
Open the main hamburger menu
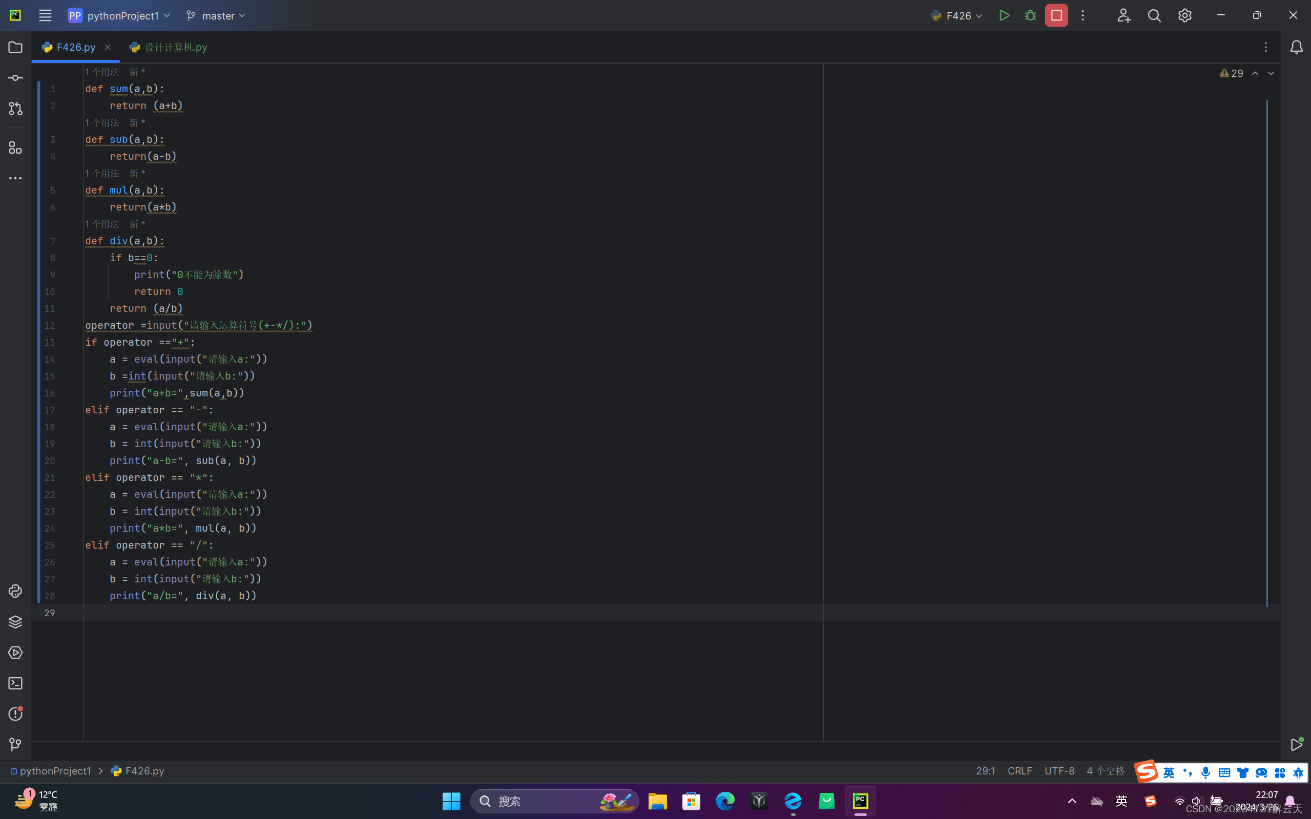pyautogui.click(x=45, y=15)
